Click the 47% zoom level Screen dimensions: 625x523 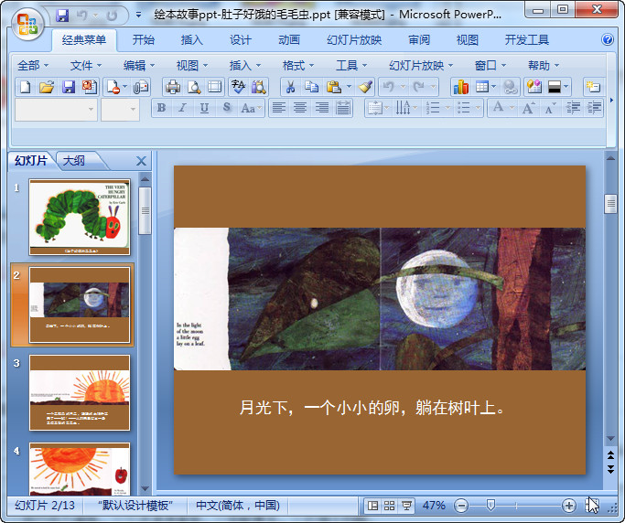tap(434, 506)
